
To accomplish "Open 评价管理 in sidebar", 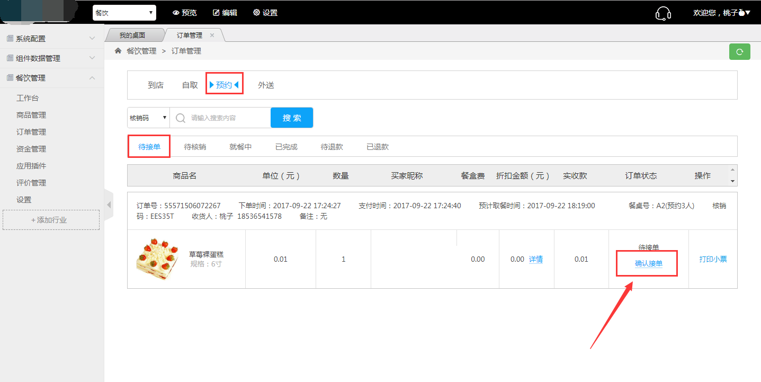I will (31, 183).
